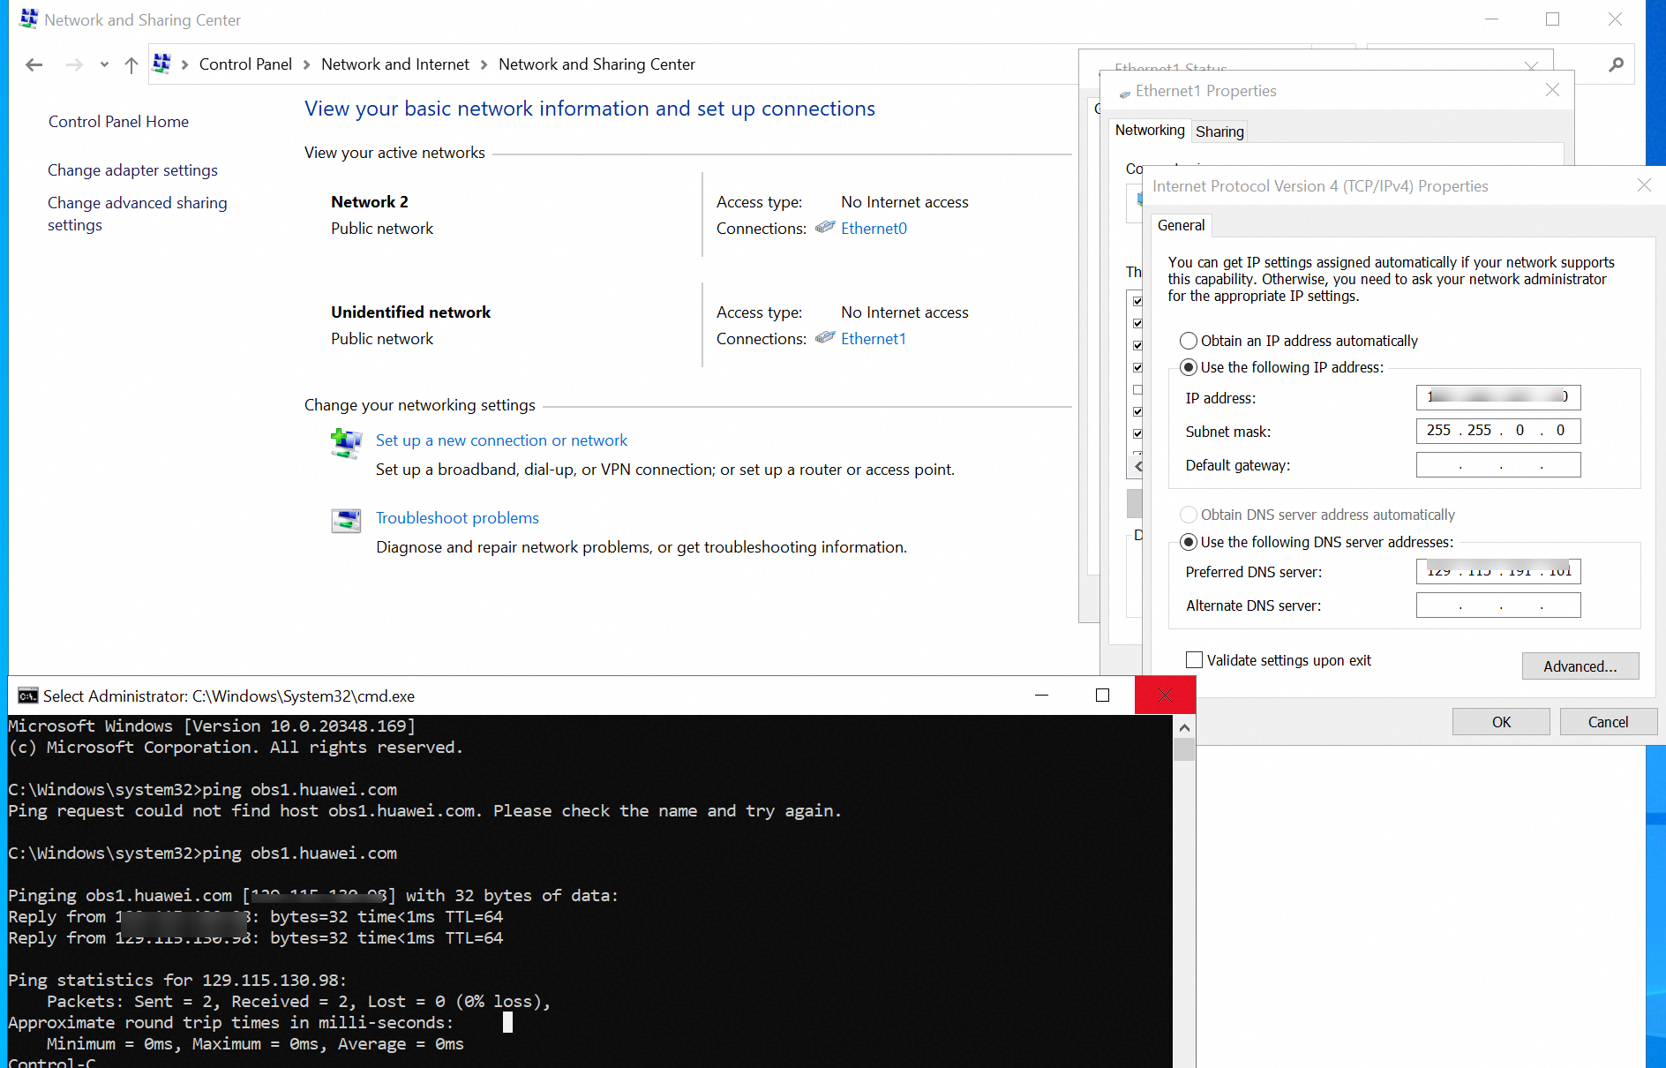Open recent locations dropdown arrow
Image resolution: width=1666 pixels, height=1068 pixels.
point(104,64)
